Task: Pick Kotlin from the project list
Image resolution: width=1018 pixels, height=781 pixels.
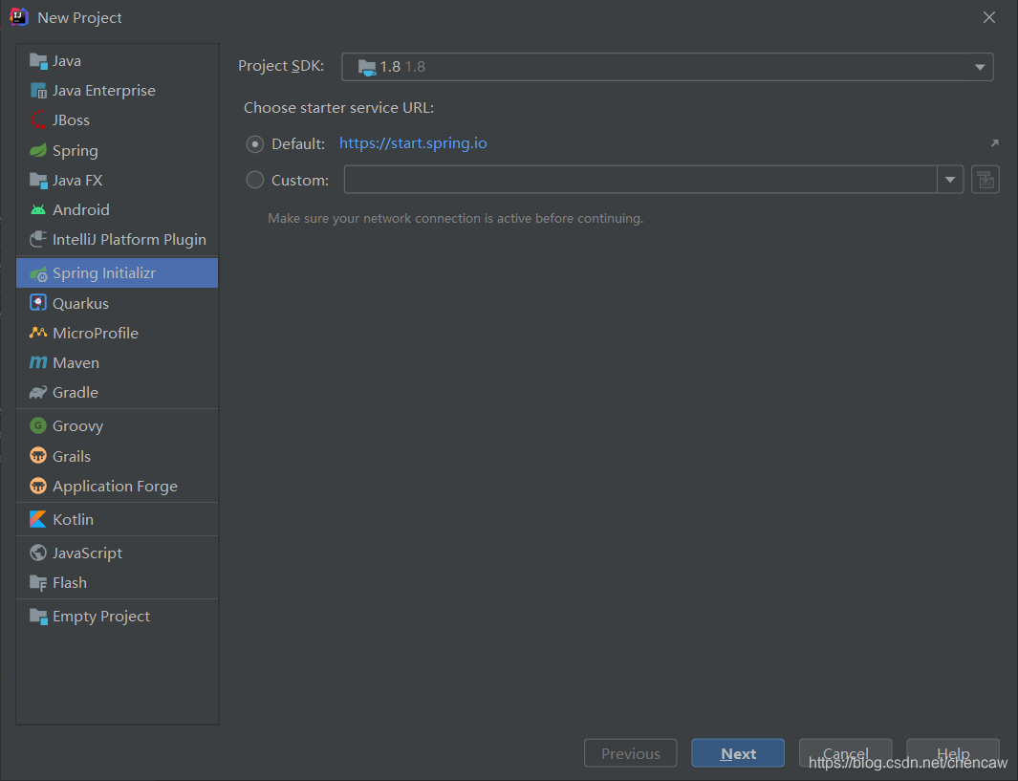Action: (117, 519)
